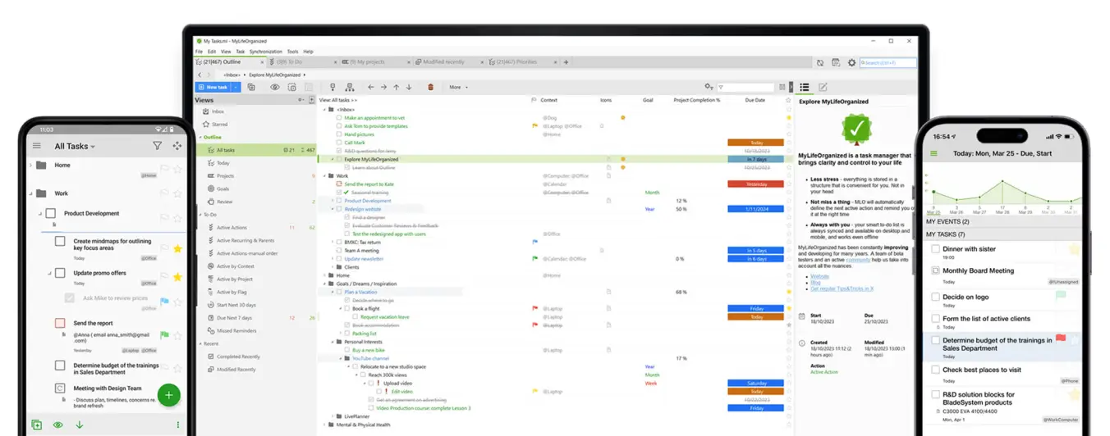Viewport: 1110px width, 436px height.
Task: Add a new tab with plus button
Action: 566,62
